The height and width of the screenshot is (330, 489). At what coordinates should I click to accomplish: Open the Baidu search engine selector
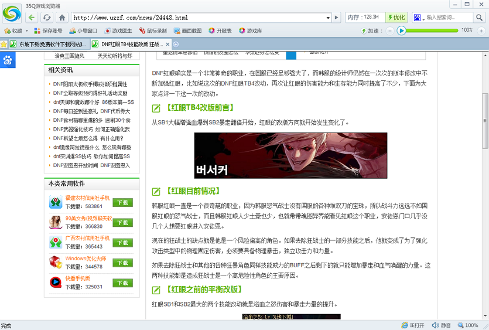pos(419,18)
